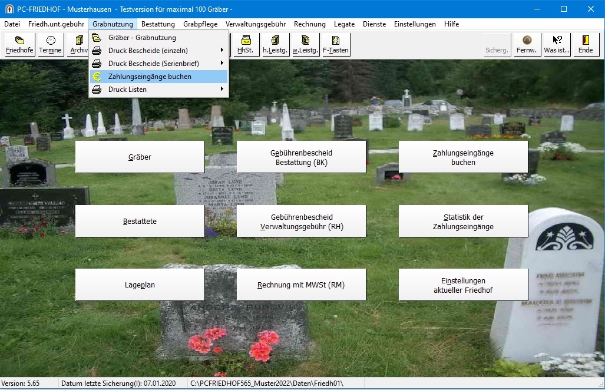
Task: Click the Ende exit icon
Action: [x=586, y=44]
